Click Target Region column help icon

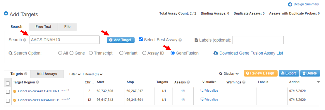click(37, 82)
